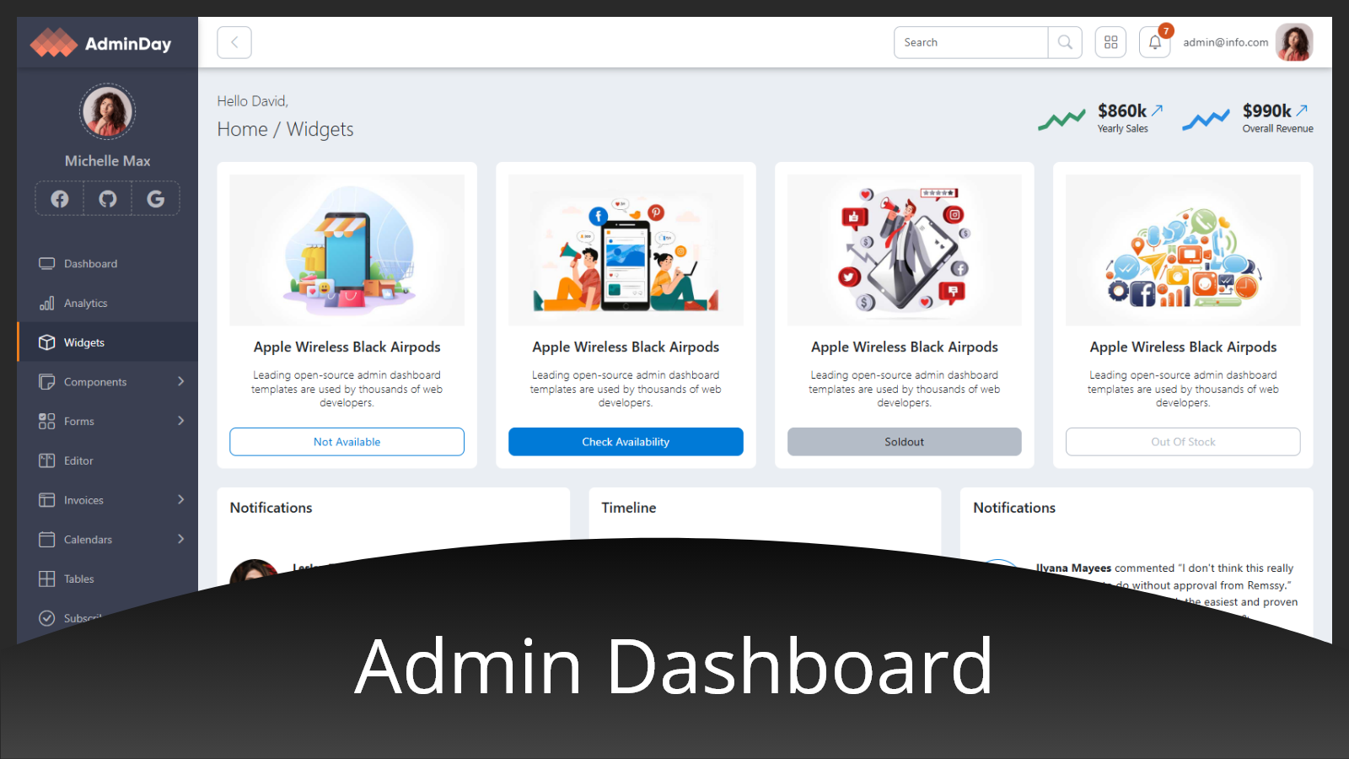The image size is (1349, 759).
Task: Open the apps grid icon in header
Action: (x=1110, y=42)
